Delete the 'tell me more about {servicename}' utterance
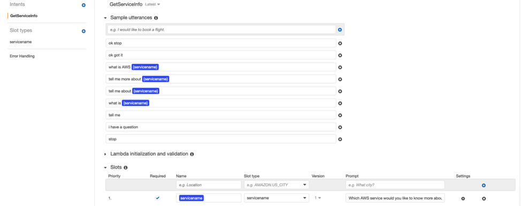The width and height of the screenshot is (521, 206). point(340,79)
